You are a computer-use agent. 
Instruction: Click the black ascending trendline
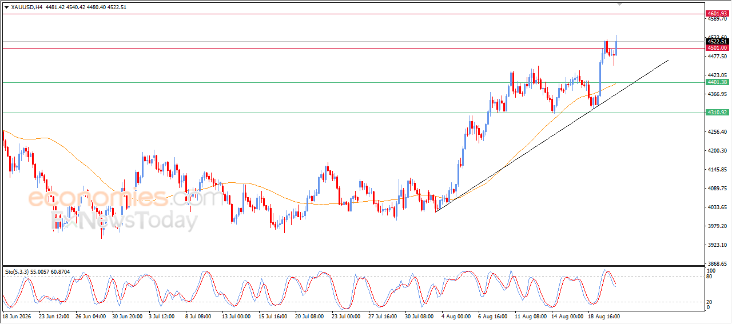click(x=552, y=135)
